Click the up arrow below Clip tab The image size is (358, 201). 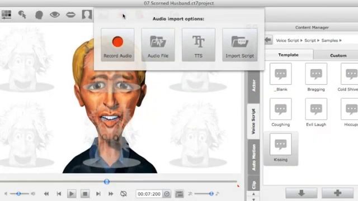click(x=253, y=194)
